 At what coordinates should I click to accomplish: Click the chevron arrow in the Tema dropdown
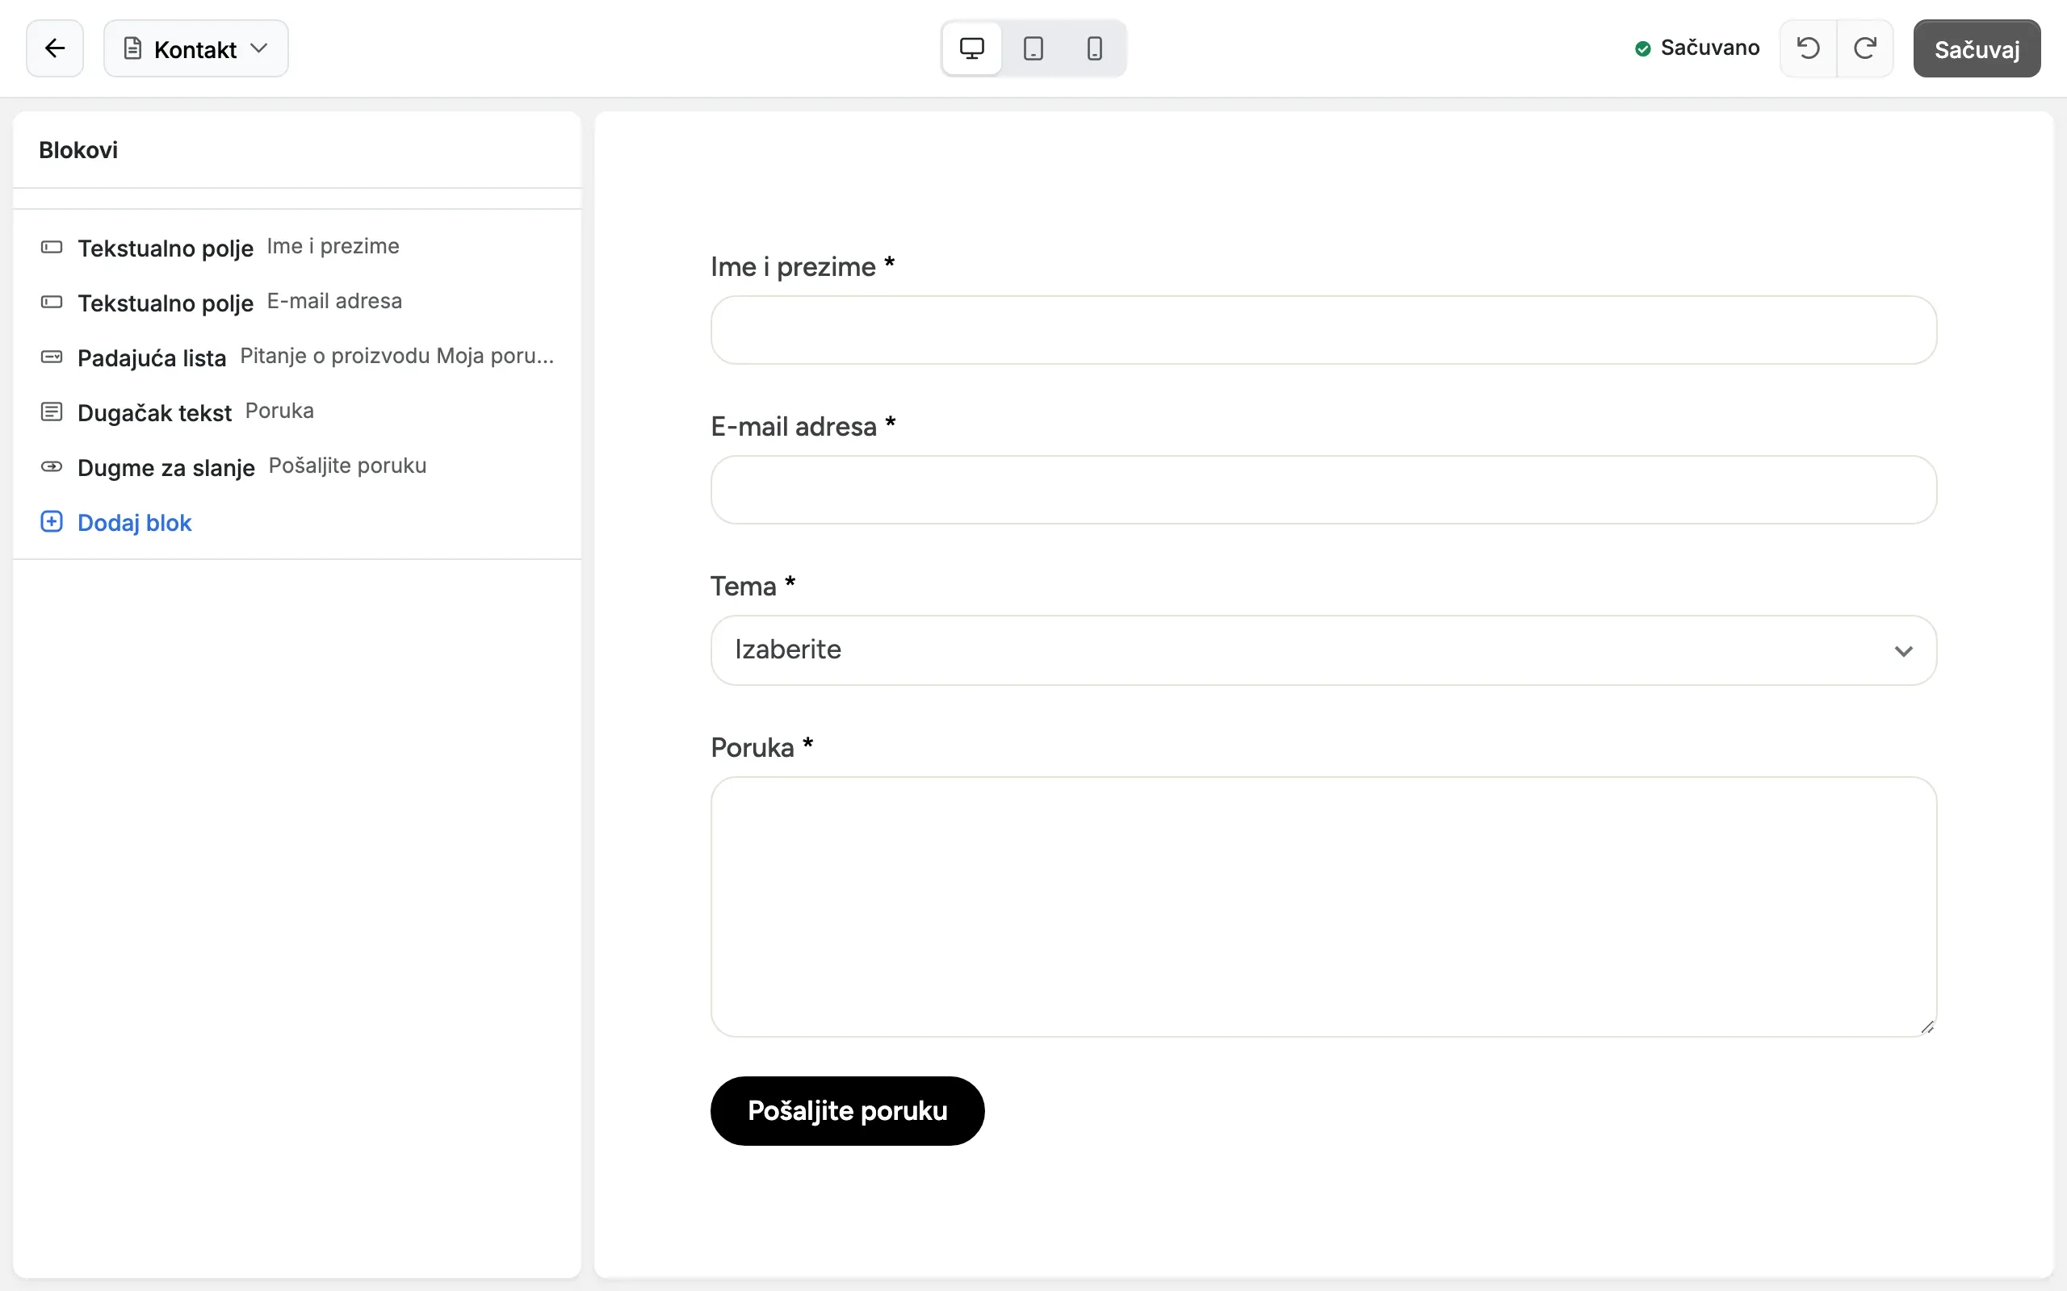click(1903, 651)
